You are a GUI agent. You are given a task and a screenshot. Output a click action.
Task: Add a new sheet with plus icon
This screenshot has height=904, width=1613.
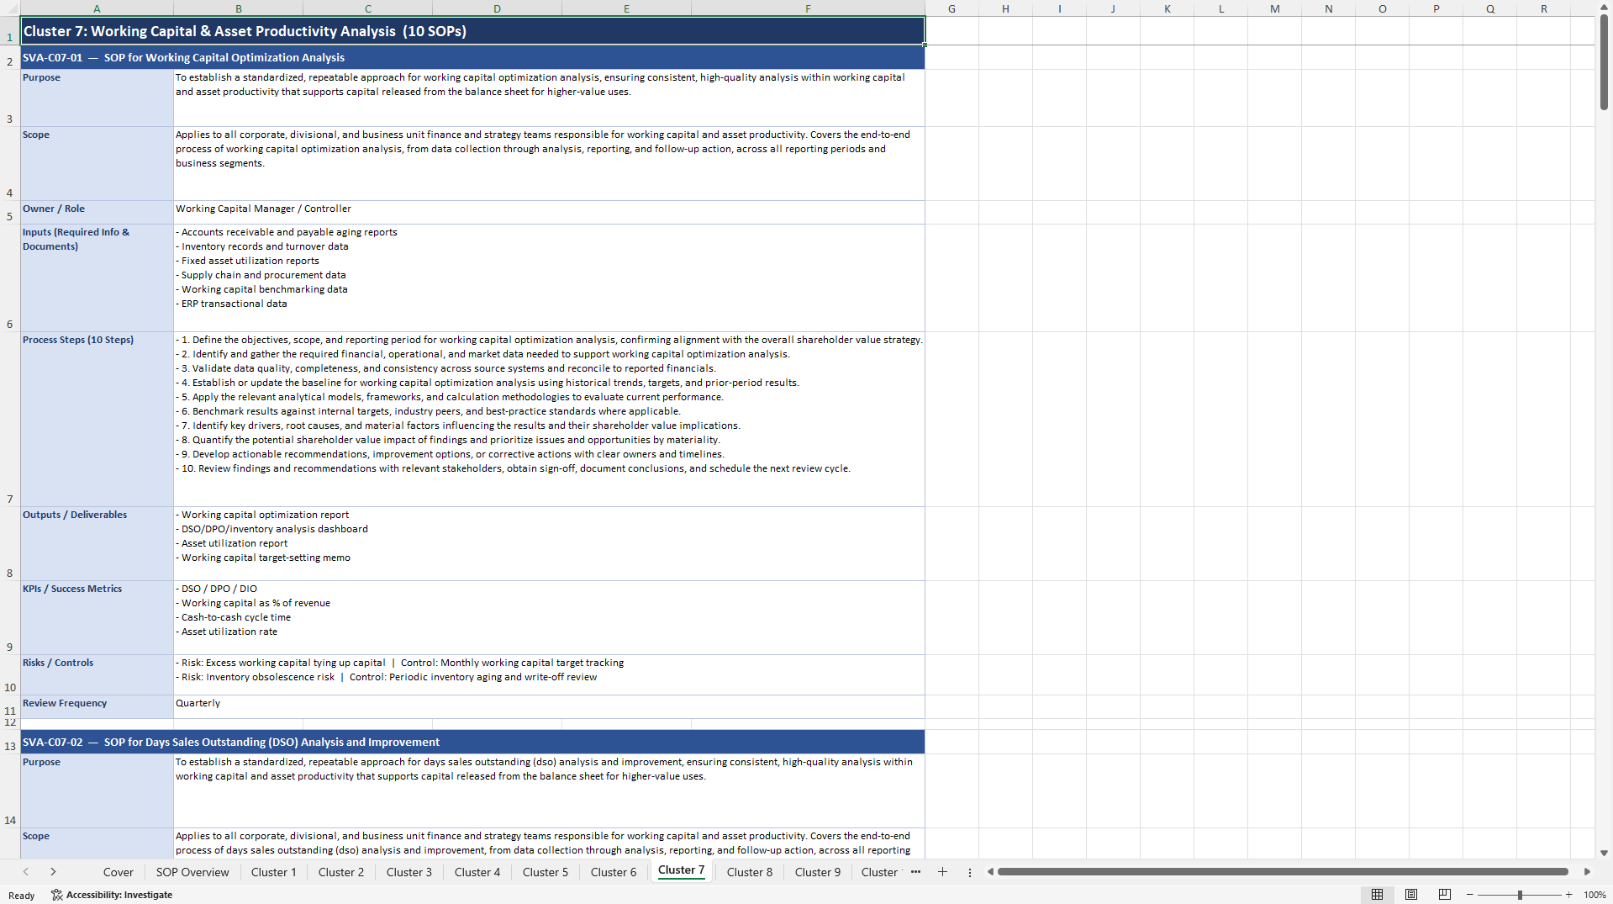(x=942, y=872)
